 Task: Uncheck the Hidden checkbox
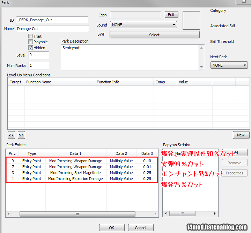(x=30, y=48)
